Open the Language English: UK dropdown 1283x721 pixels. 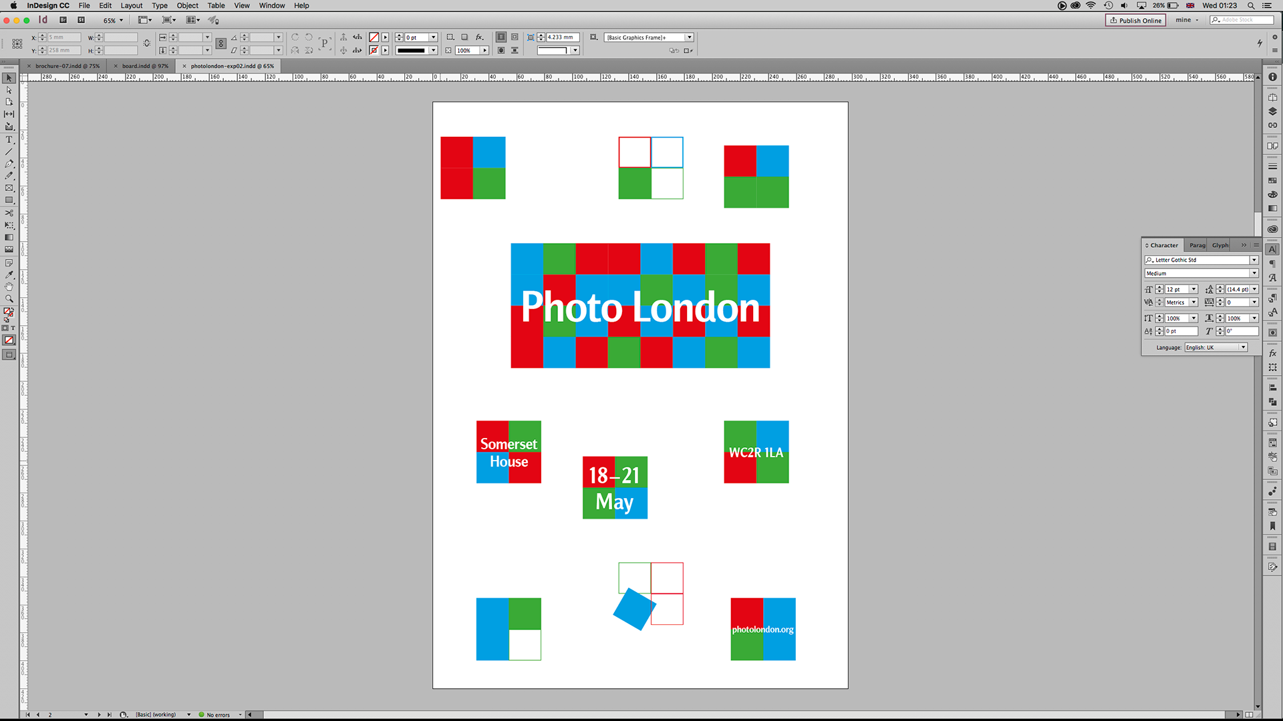coord(1243,347)
